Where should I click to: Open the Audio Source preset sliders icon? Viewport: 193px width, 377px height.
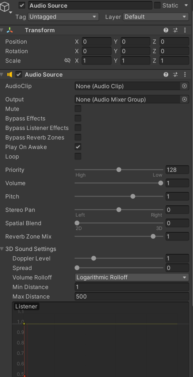(175, 75)
